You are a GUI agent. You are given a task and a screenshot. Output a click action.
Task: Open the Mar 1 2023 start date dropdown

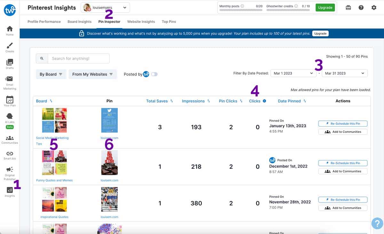[x=293, y=73]
